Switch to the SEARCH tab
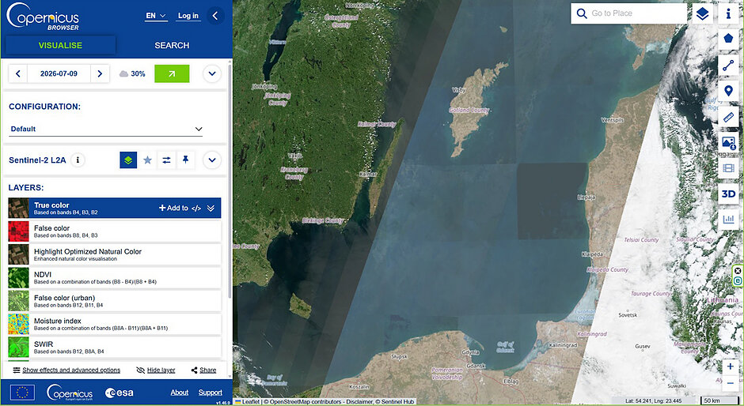Viewport: 744px width, 406px height. click(x=172, y=46)
